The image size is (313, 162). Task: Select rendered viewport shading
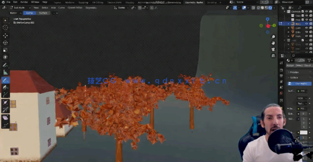tap(270, 8)
